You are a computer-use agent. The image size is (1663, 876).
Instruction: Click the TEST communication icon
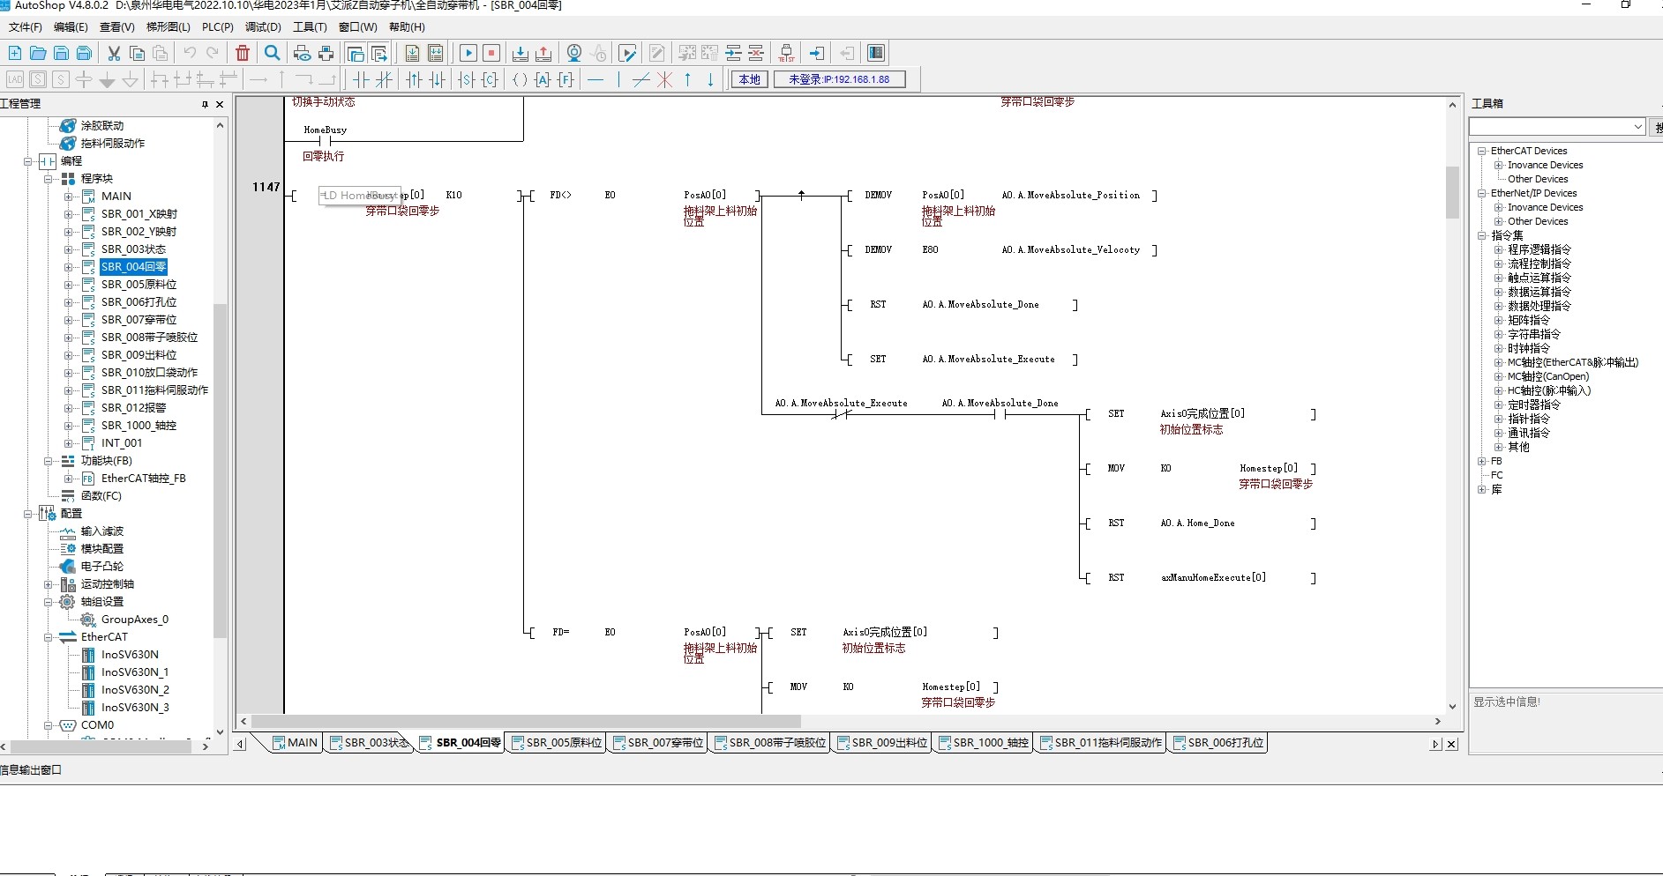pyautogui.click(x=786, y=53)
